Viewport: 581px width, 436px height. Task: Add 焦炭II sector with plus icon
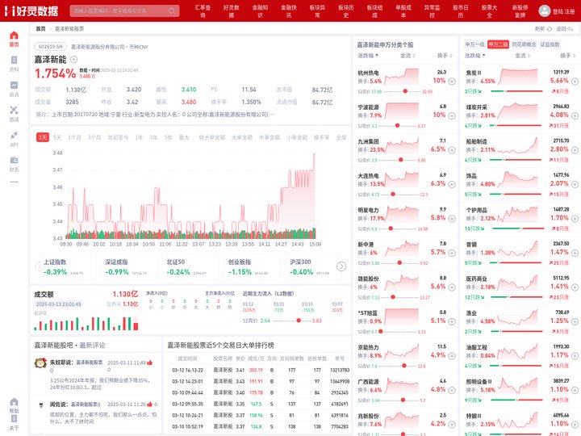point(575,82)
